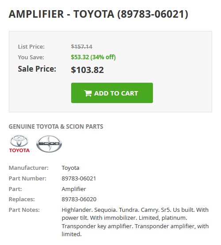Click the Part value Amplifier

click(74, 189)
